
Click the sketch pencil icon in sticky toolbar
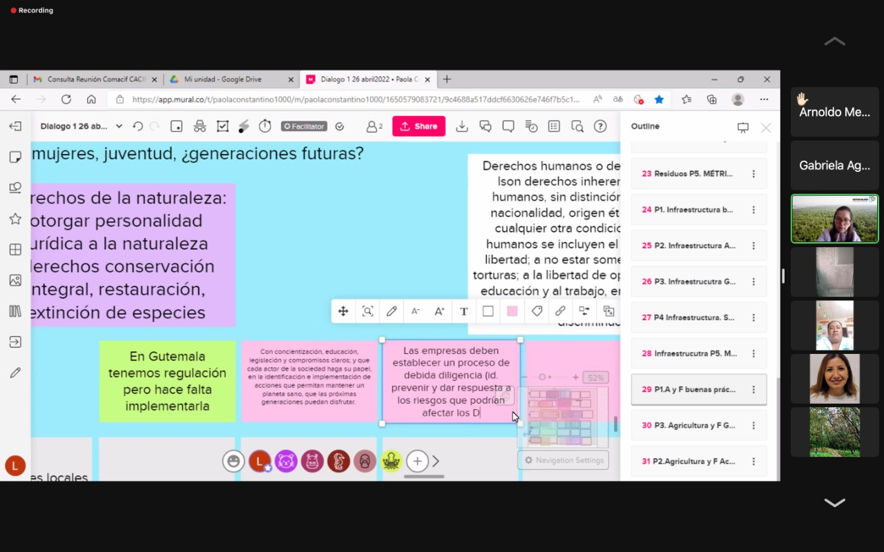pyautogui.click(x=392, y=311)
